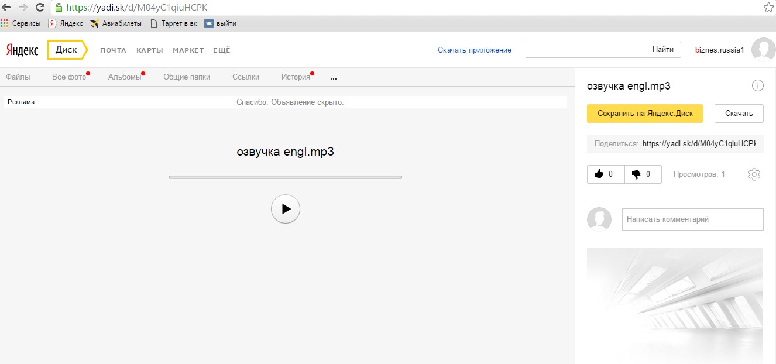Switch to the Альбомы tab
The image size is (776, 364).
click(125, 77)
